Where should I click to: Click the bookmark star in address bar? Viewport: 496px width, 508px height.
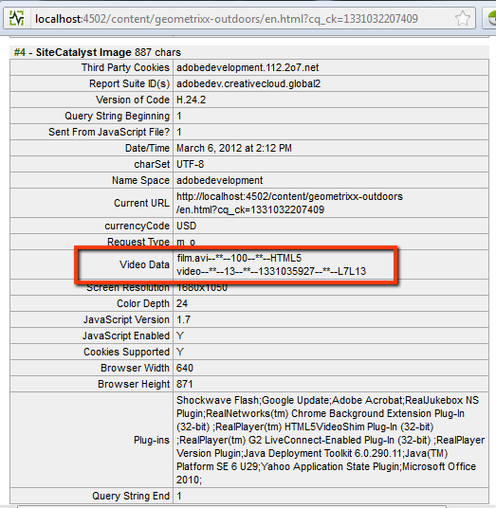(x=462, y=18)
